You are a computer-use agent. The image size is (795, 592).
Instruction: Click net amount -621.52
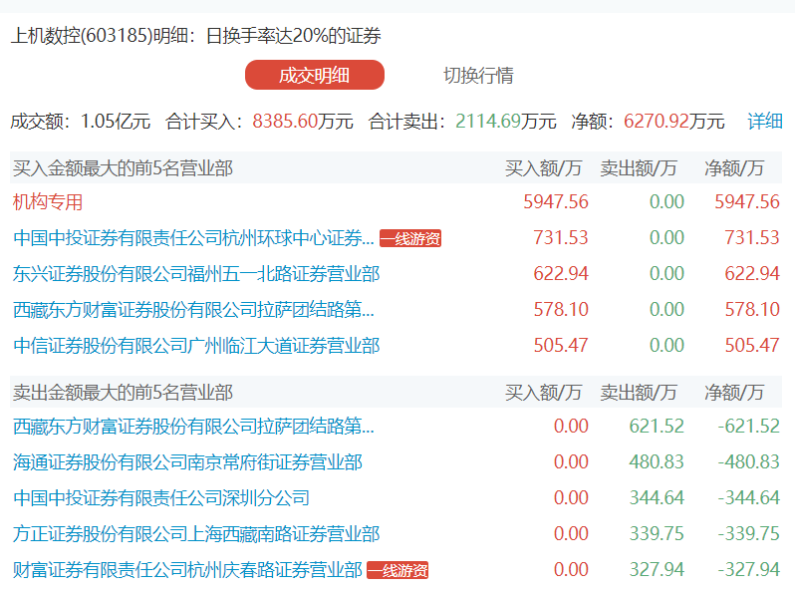point(749,427)
